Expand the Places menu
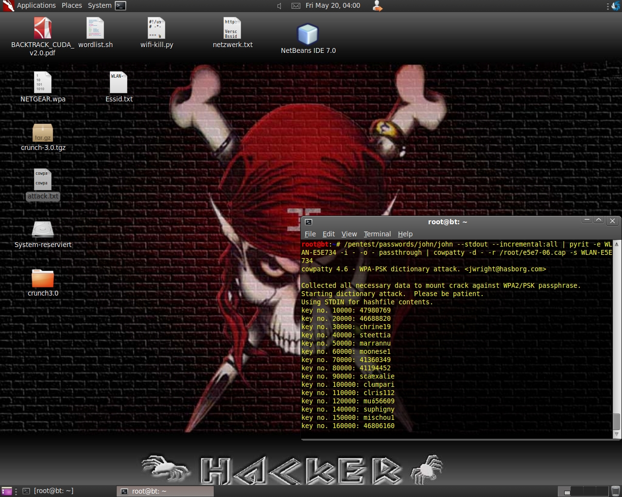This screenshot has height=497, width=622. [71, 5]
